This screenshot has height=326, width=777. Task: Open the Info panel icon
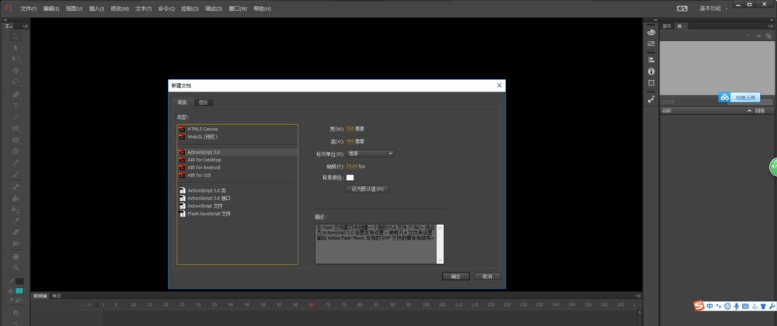coord(651,71)
